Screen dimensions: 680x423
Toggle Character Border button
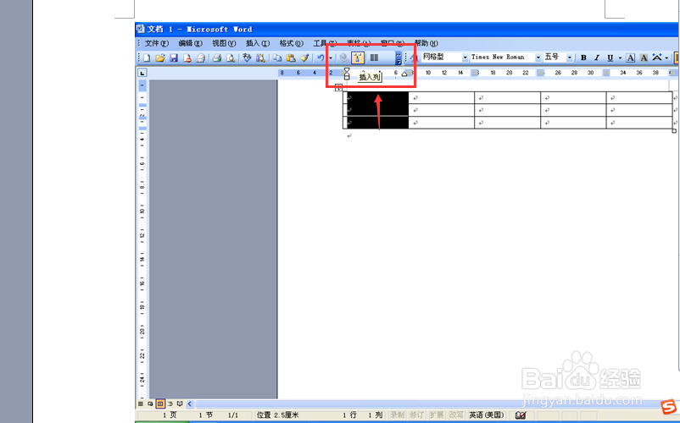click(631, 58)
